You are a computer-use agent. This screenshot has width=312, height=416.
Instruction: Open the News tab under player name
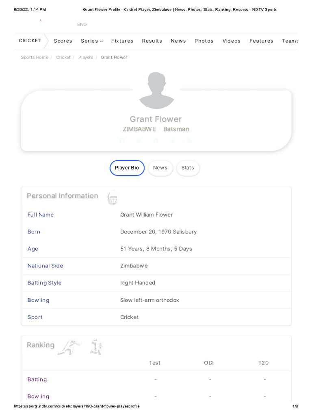tap(160, 168)
